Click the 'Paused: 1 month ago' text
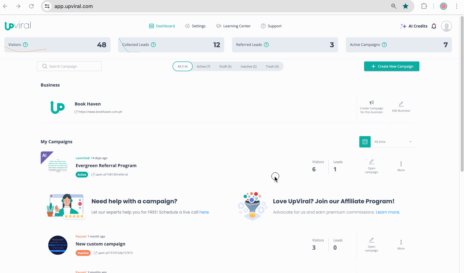 tap(90, 237)
